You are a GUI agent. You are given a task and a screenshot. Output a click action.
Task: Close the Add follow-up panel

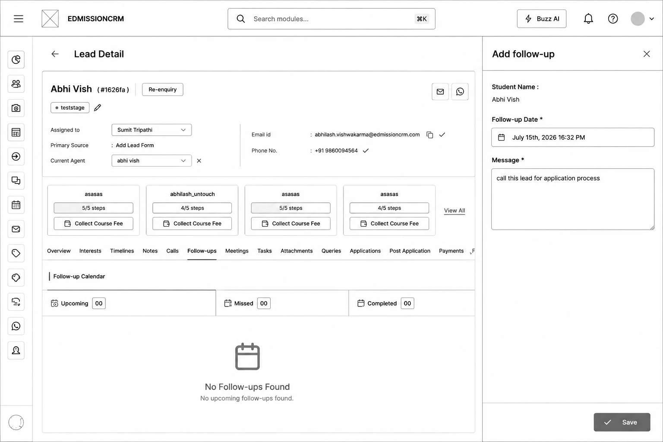coord(647,54)
